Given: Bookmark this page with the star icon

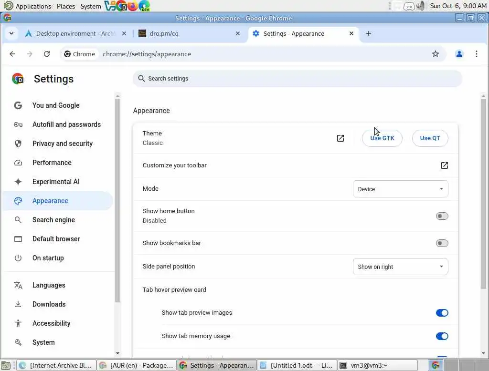Looking at the screenshot, I should click(436, 54).
